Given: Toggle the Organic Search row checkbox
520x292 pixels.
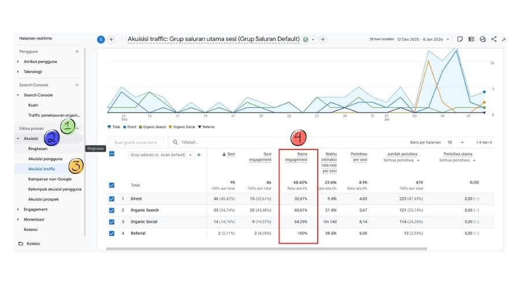Looking at the screenshot, I should [112, 210].
